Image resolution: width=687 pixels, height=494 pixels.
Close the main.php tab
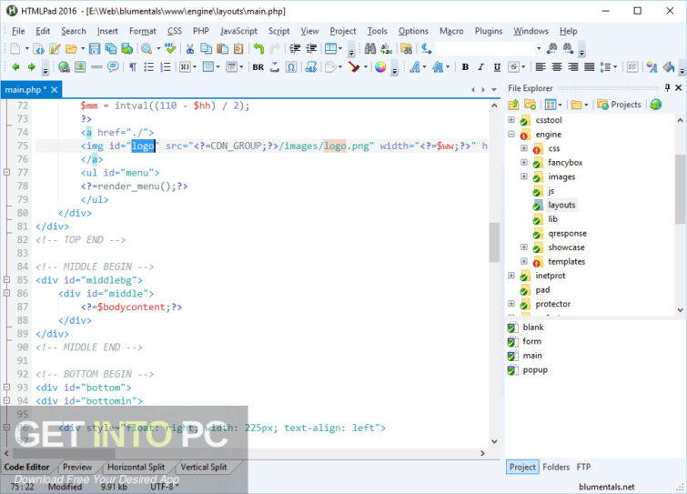coord(55,90)
